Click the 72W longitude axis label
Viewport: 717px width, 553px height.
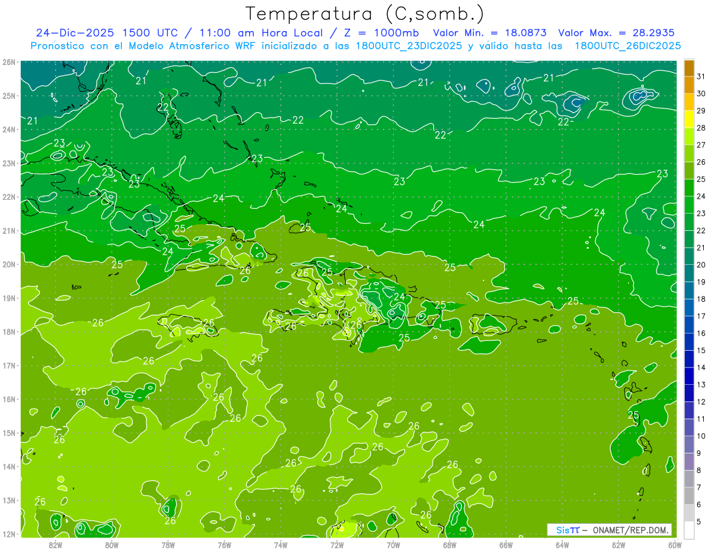[336, 545]
